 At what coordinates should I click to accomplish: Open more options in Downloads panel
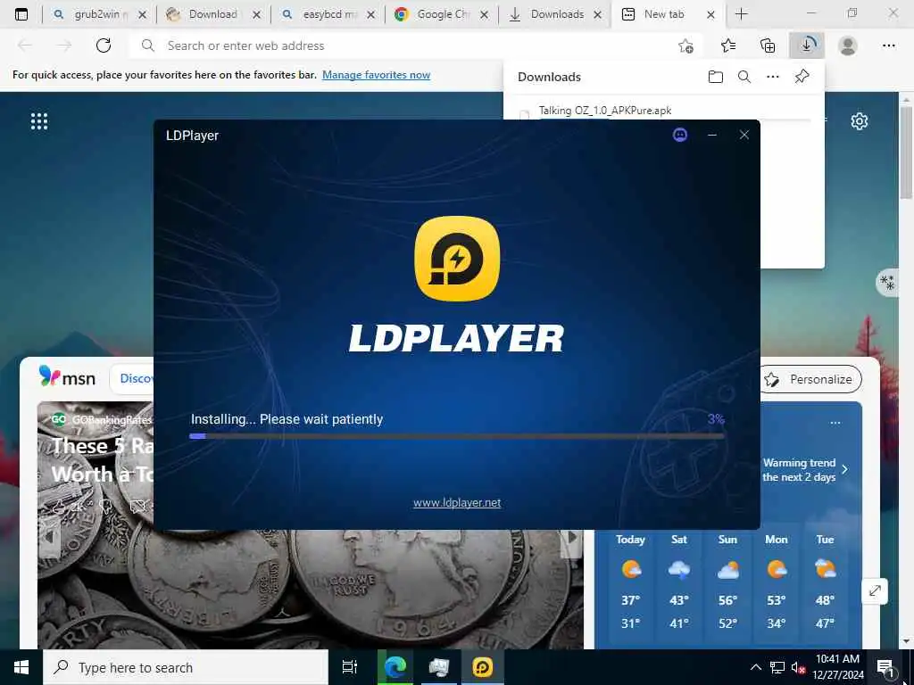(x=772, y=77)
